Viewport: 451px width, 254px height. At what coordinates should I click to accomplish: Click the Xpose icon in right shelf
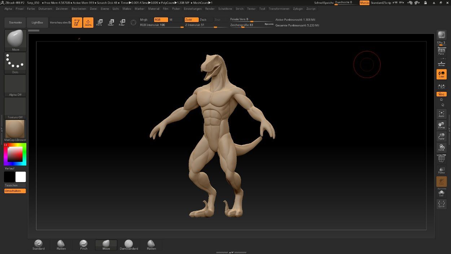(x=441, y=205)
